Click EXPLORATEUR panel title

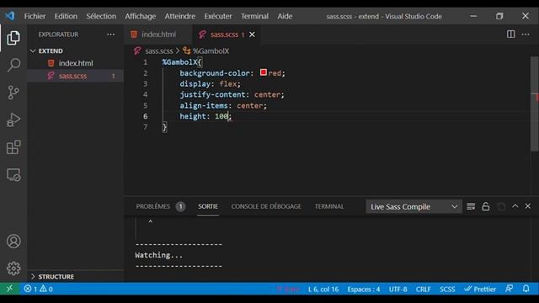tap(58, 35)
